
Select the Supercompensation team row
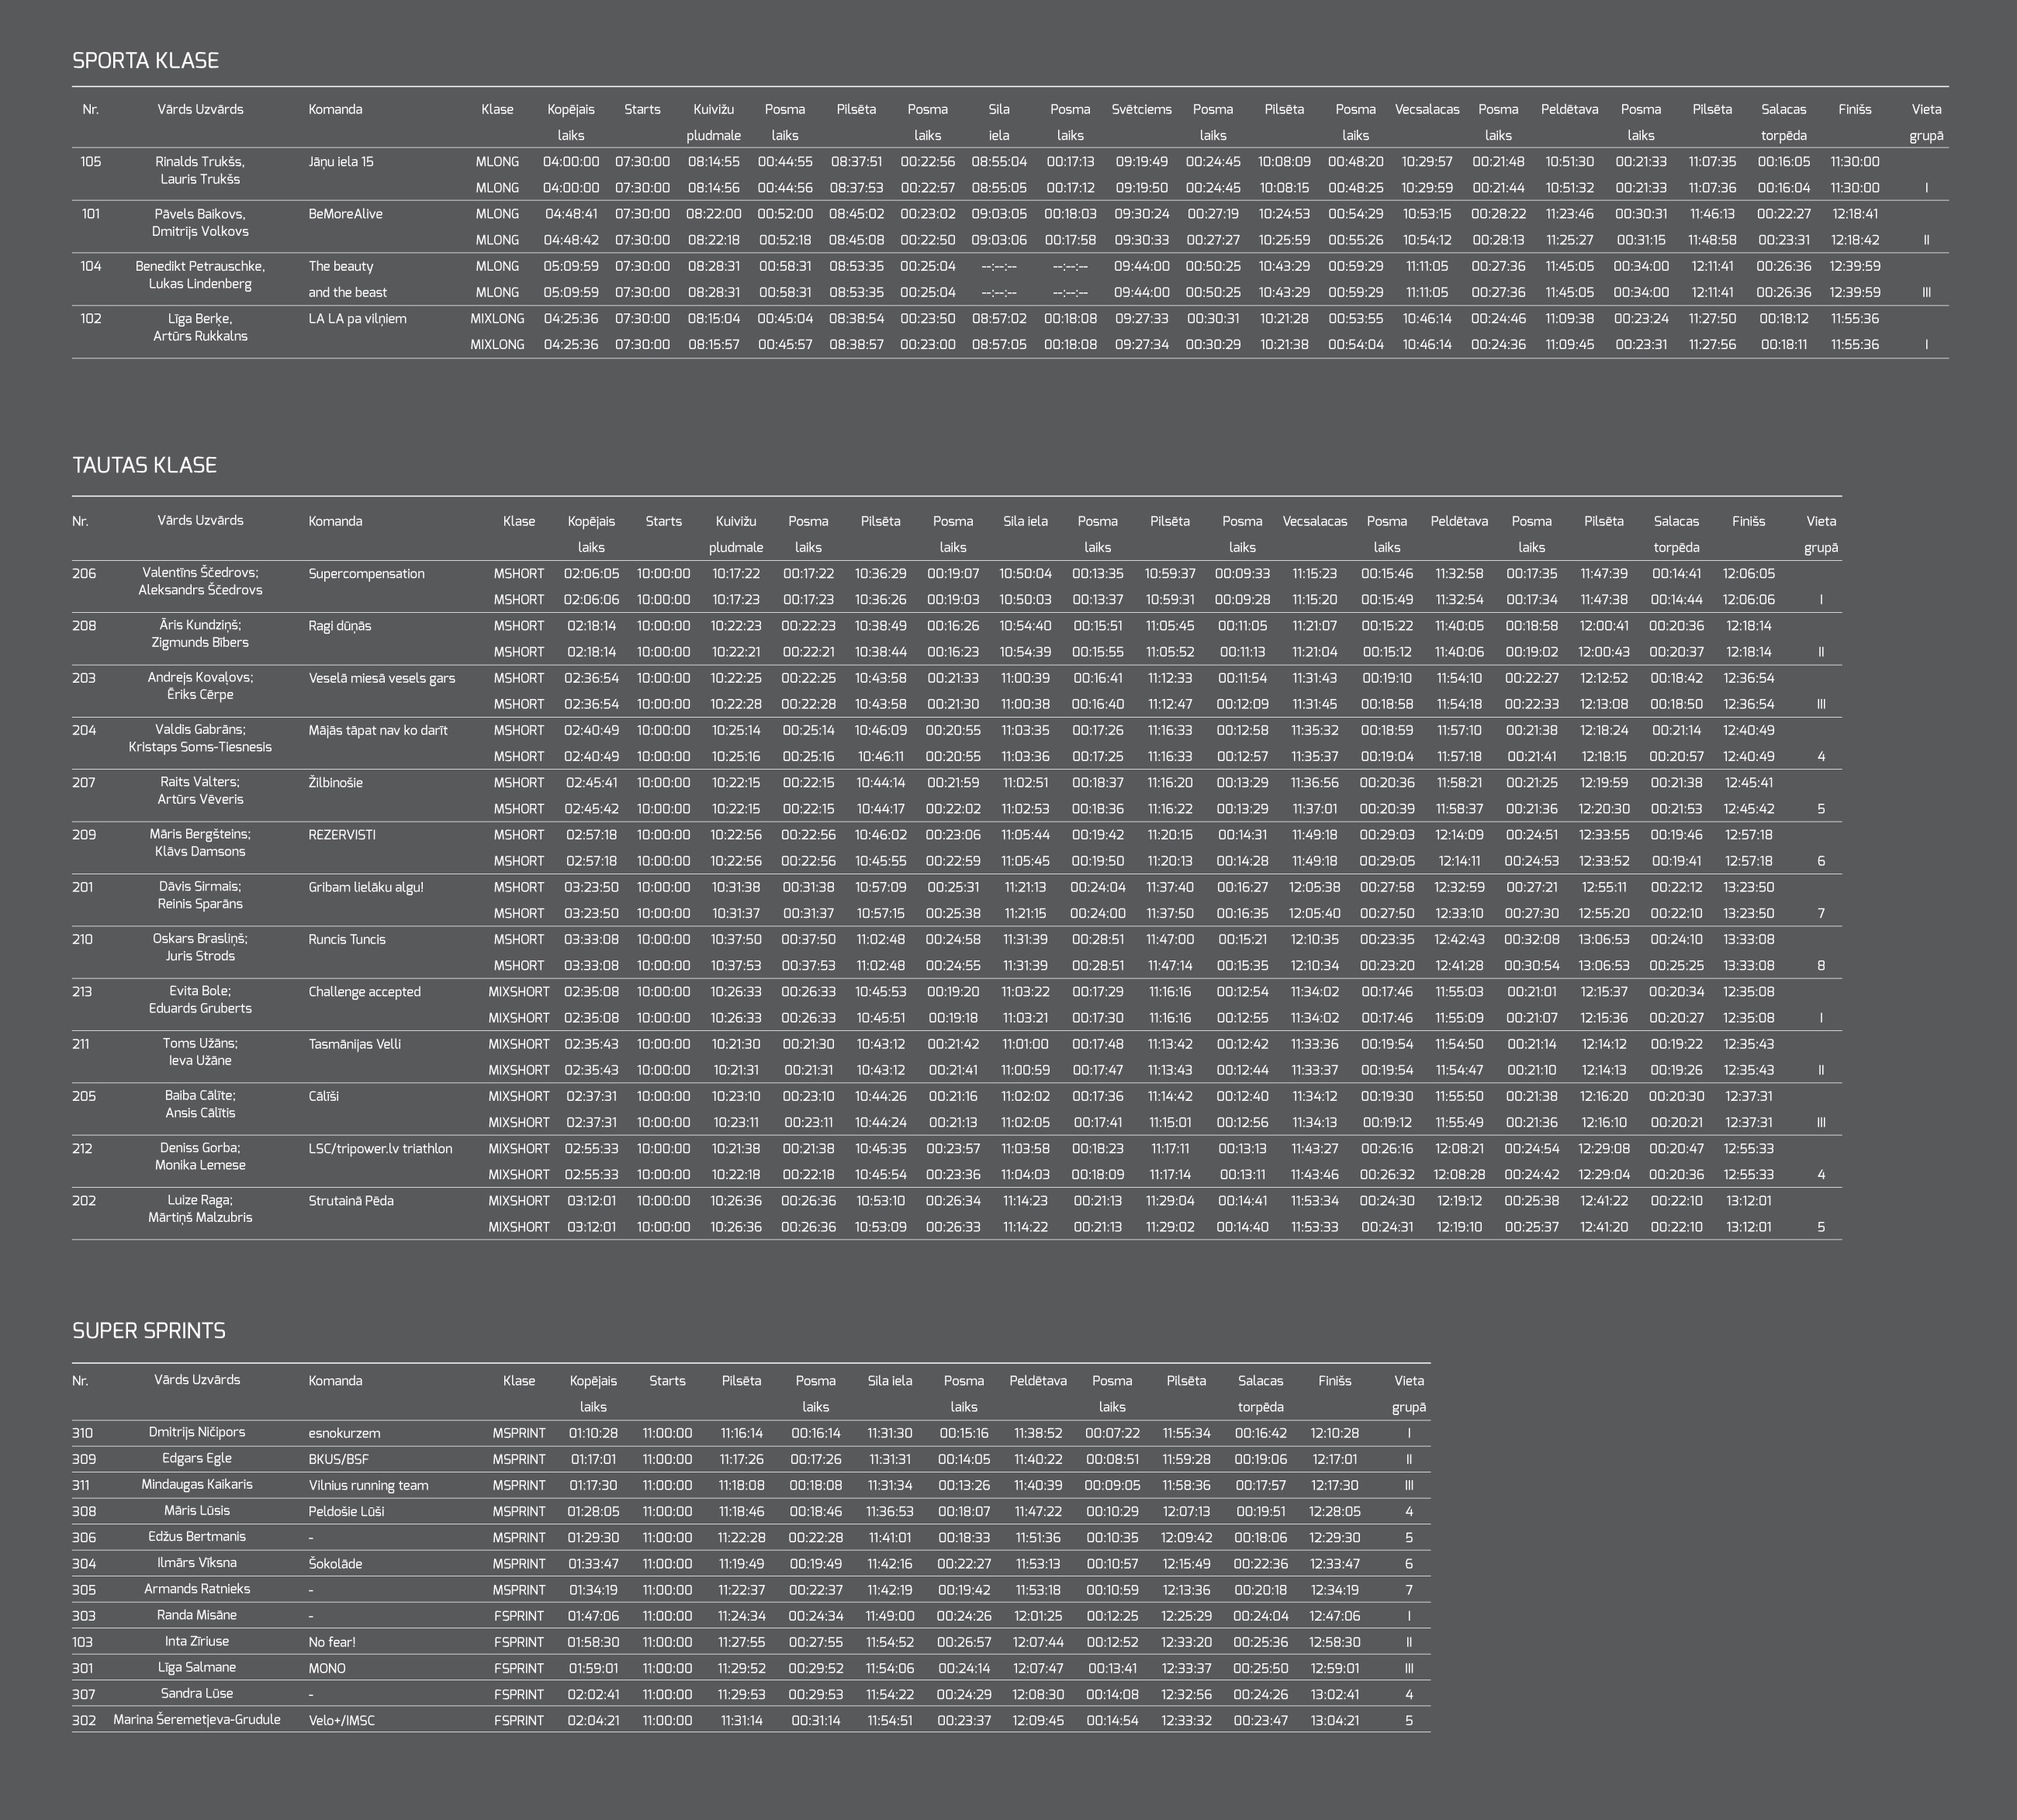click(x=366, y=574)
